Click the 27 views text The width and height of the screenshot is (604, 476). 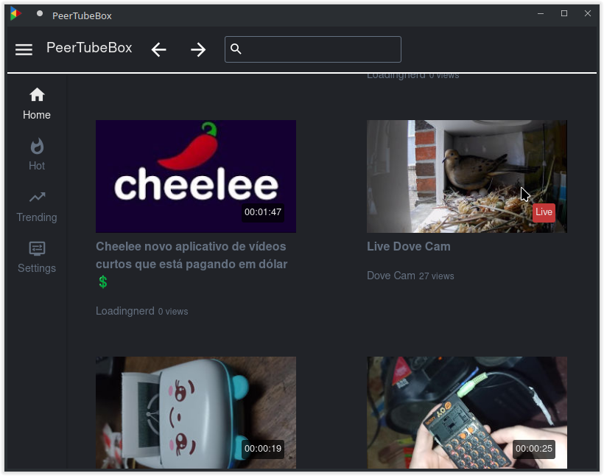click(437, 276)
